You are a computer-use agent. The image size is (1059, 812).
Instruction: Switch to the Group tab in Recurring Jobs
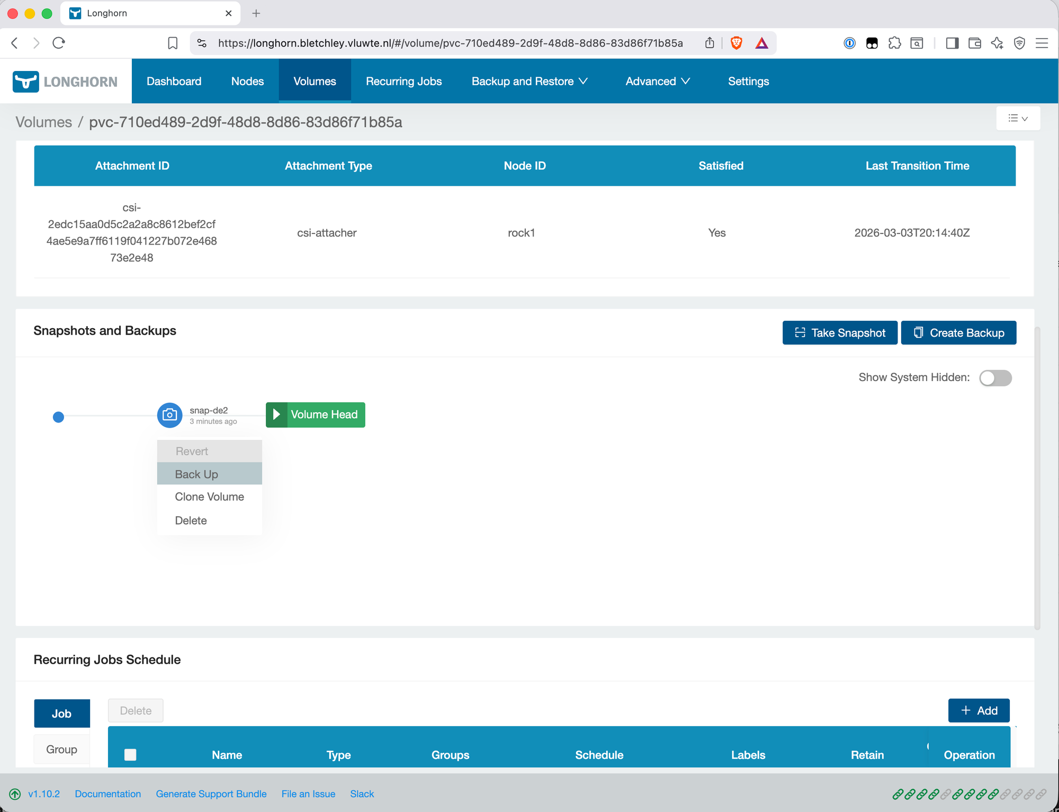click(x=61, y=749)
